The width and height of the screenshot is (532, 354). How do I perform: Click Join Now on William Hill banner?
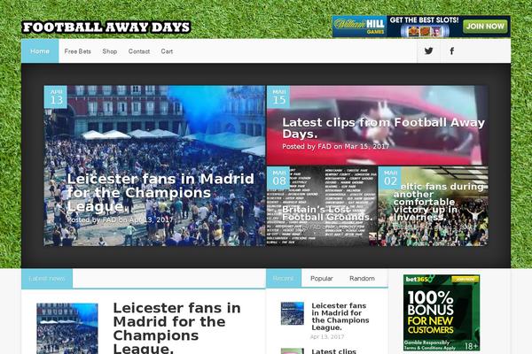[x=485, y=26]
